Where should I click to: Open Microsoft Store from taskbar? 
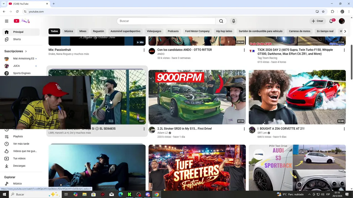tap(93, 194)
